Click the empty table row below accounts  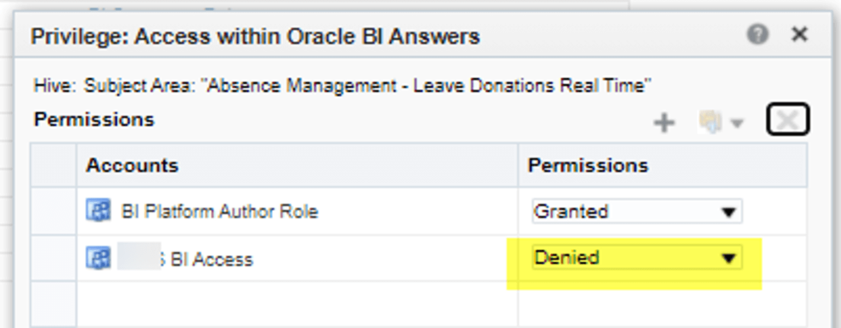pyautogui.click(x=419, y=304)
